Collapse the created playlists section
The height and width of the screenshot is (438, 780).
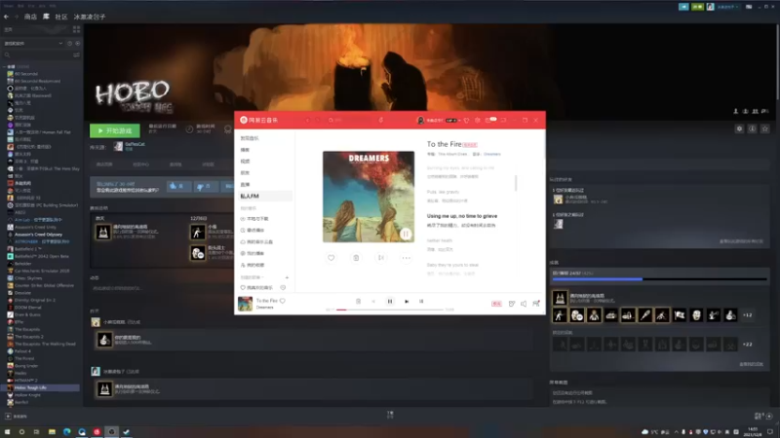coord(253,277)
